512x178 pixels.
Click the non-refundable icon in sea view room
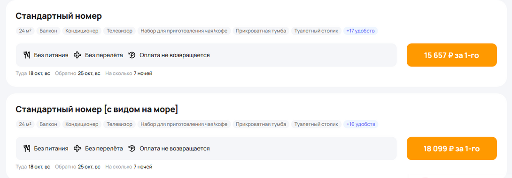(132, 148)
